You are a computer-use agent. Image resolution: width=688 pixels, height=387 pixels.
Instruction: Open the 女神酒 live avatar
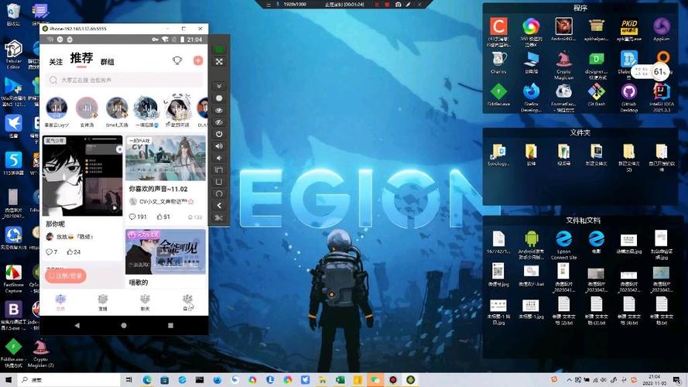(x=87, y=108)
